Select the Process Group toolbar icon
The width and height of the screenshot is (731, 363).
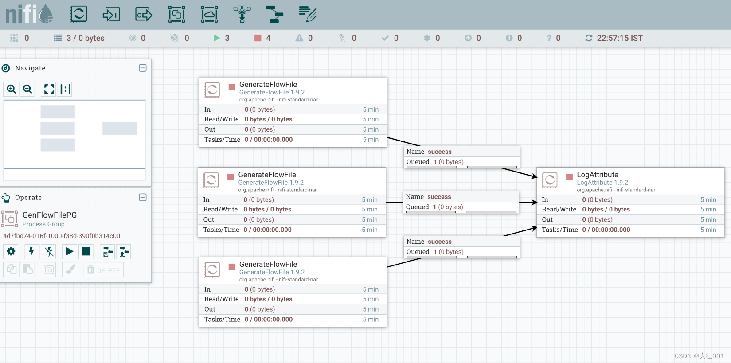[176, 14]
